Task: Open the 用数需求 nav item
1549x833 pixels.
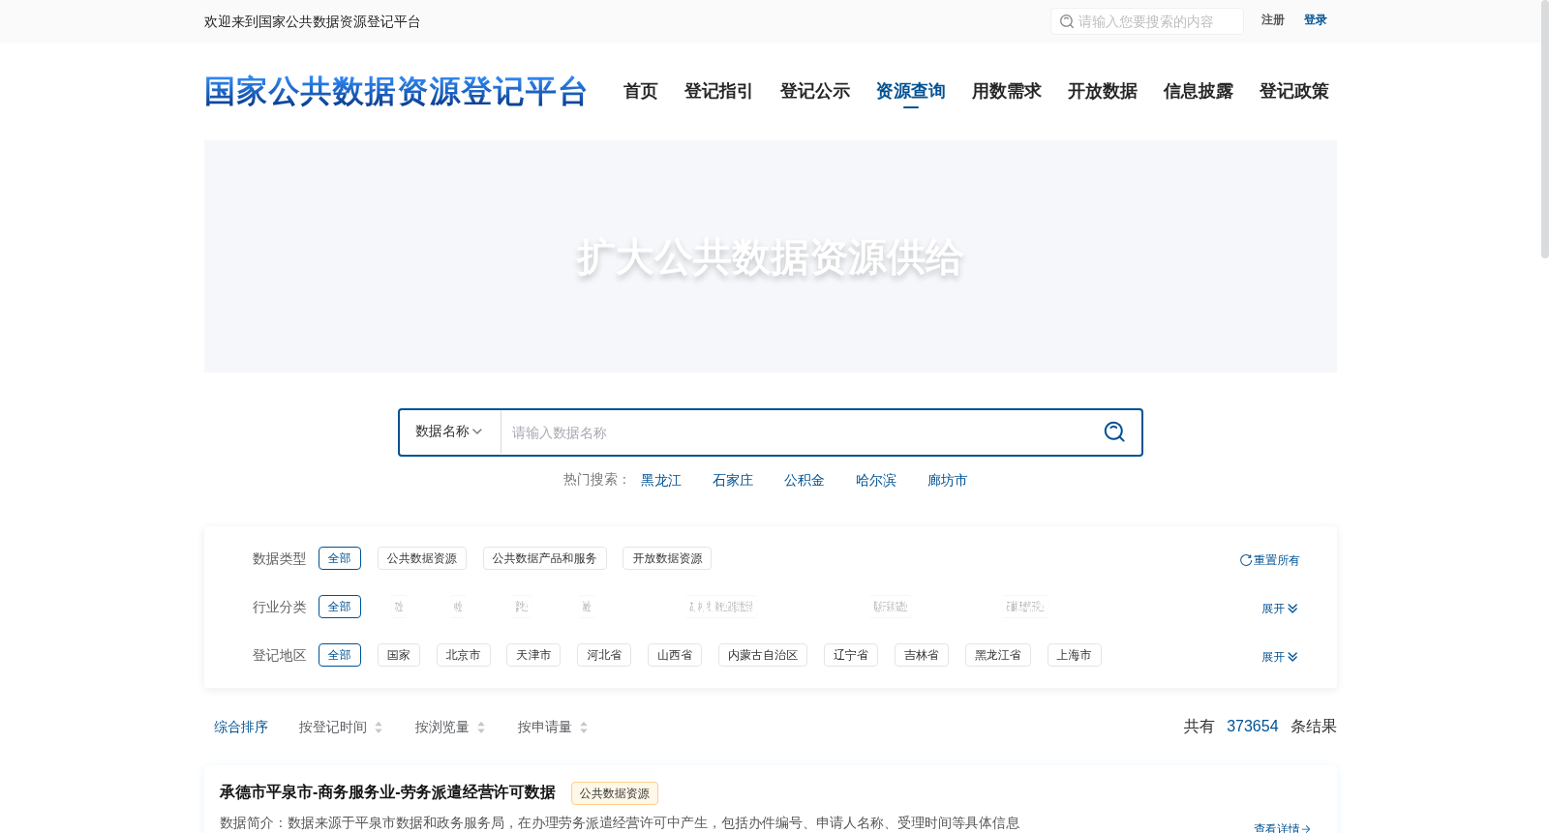Action: pos(1006,91)
